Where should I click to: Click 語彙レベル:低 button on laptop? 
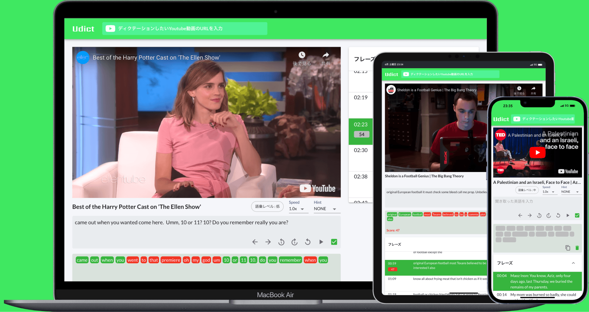(x=267, y=206)
